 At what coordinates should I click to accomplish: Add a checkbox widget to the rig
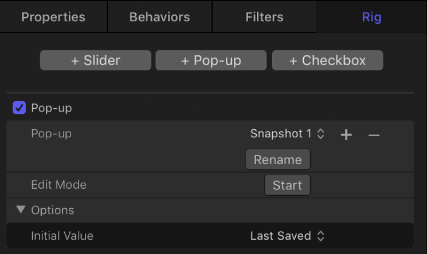tap(327, 61)
